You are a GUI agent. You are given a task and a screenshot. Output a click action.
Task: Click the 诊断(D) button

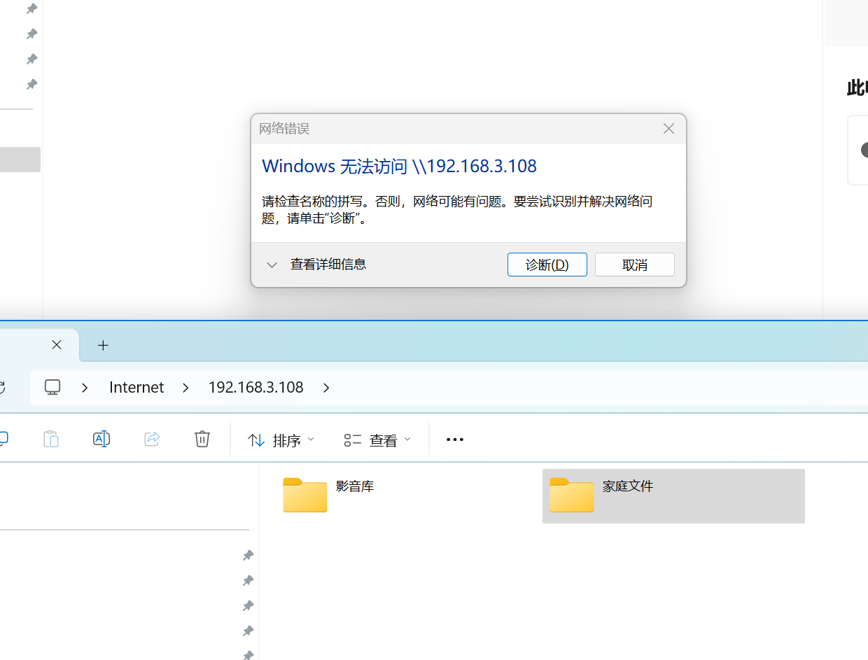pos(547,265)
